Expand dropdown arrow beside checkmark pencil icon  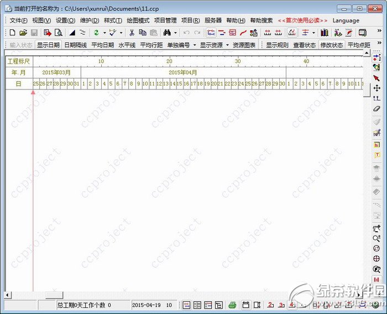[121, 33]
